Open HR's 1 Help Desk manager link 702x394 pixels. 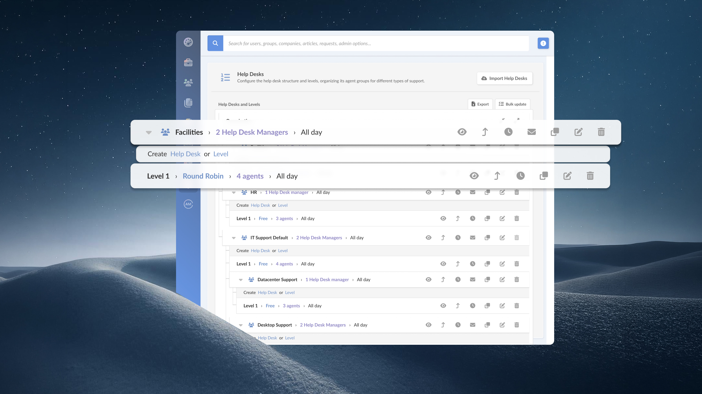pyautogui.click(x=287, y=192)
